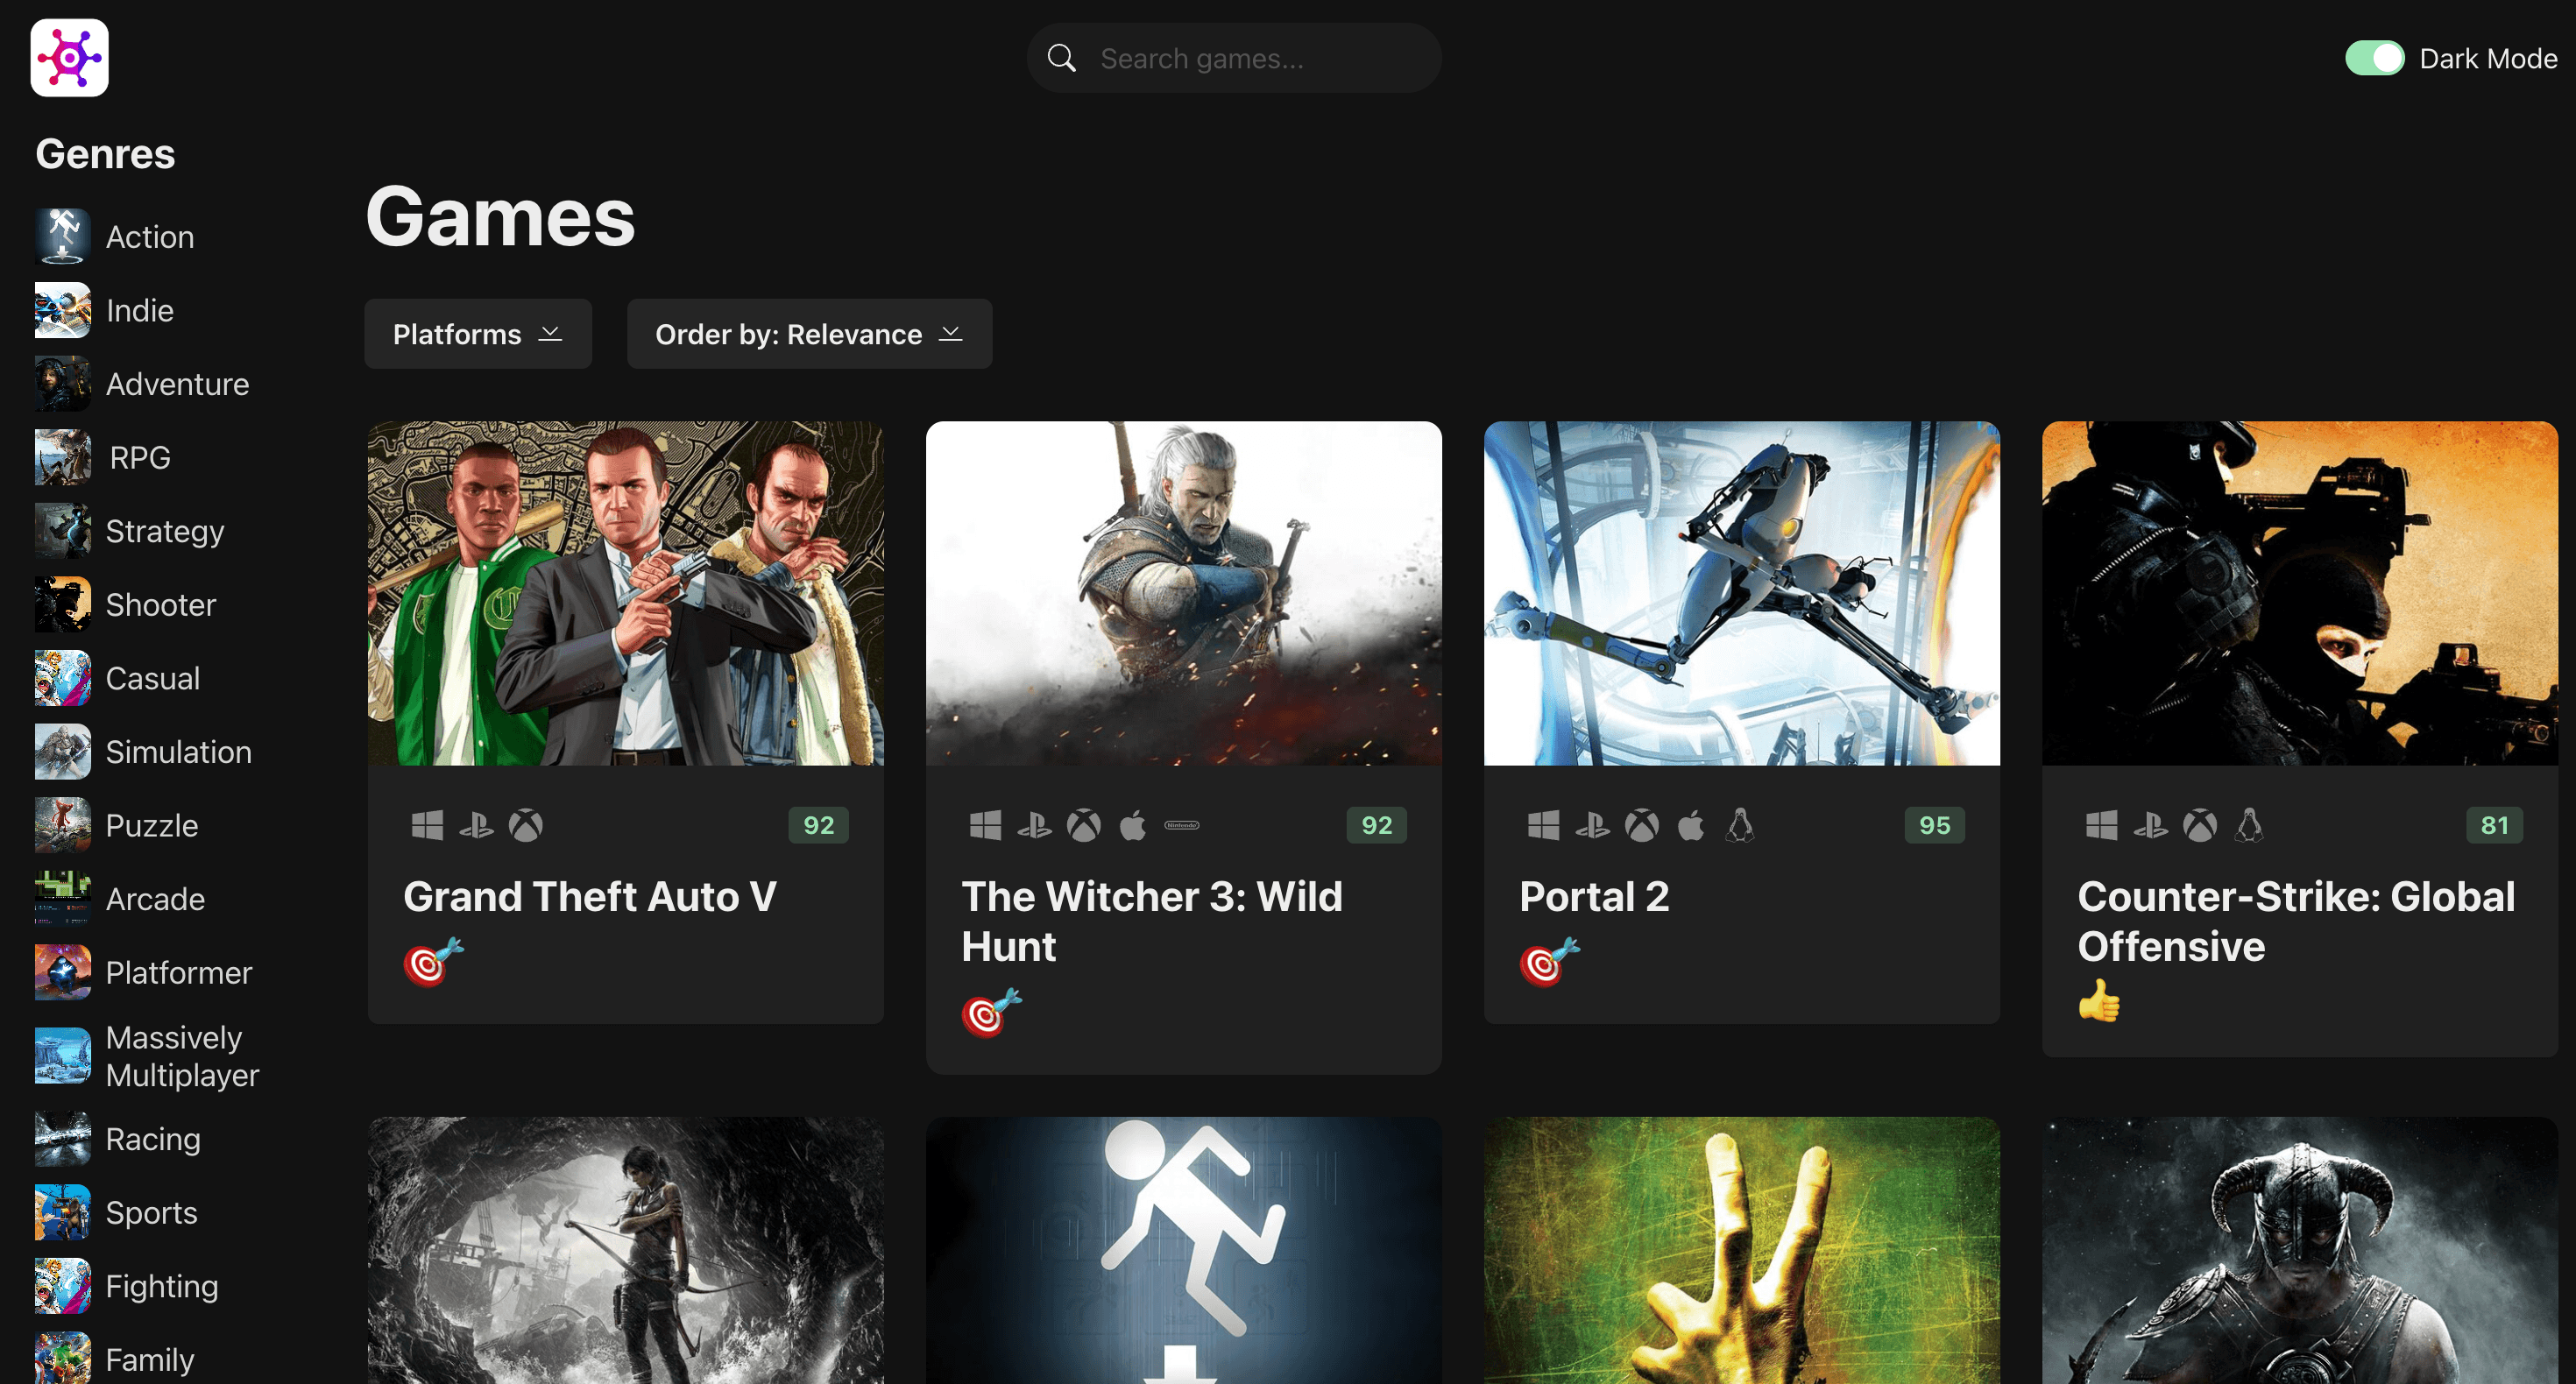
Task: Click the Apple platform icon on Portal 2
Action: click(x=1691, y=825)
